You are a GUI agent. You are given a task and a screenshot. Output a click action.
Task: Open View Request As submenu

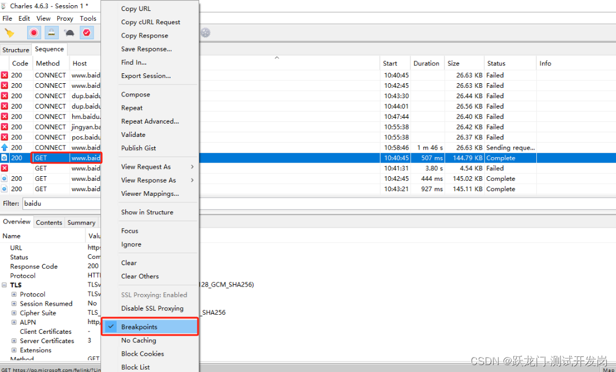click(x=150, y=167)
